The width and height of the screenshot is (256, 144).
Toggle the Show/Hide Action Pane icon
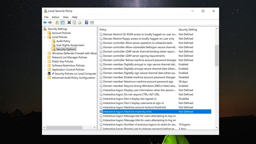point(92,22)
